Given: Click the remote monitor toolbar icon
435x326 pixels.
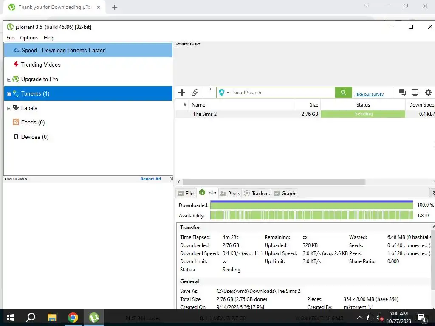Looking at the screenshot, I should pyautogui.click(x=415, y=92).
